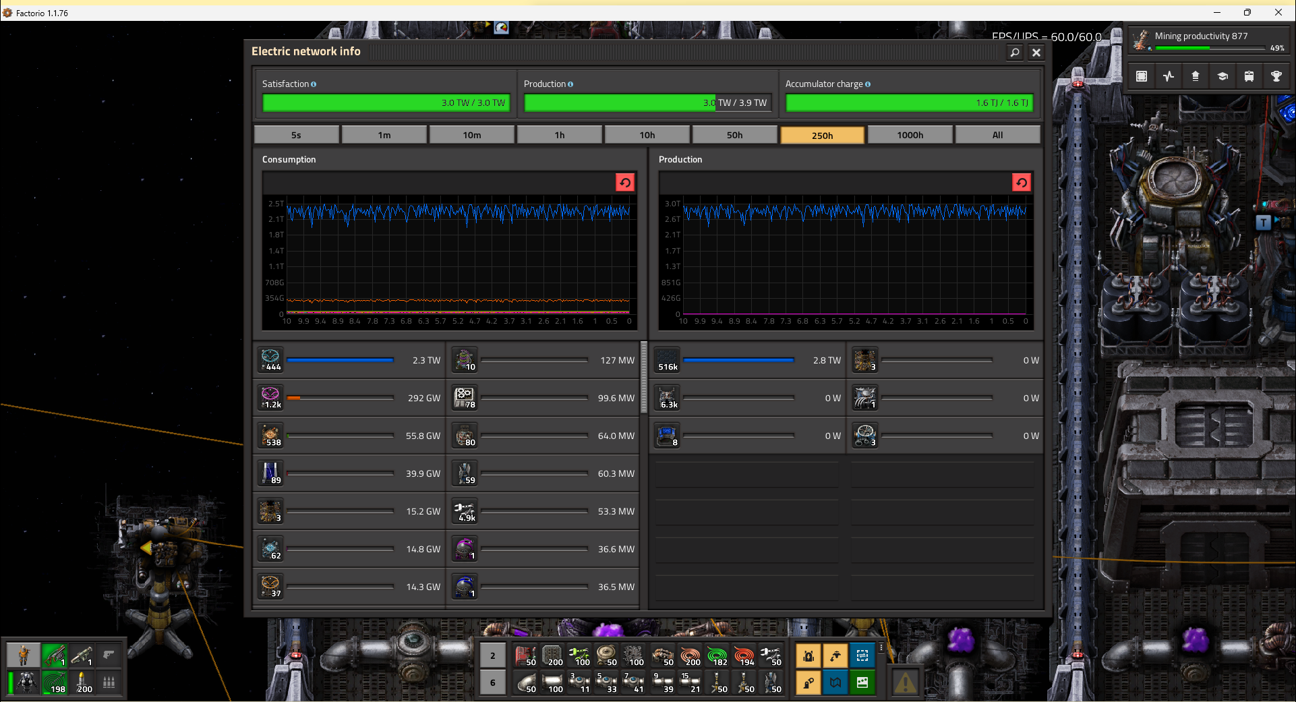
Task: Pick the curved pipe with 50
Action: tap(525, 682)
